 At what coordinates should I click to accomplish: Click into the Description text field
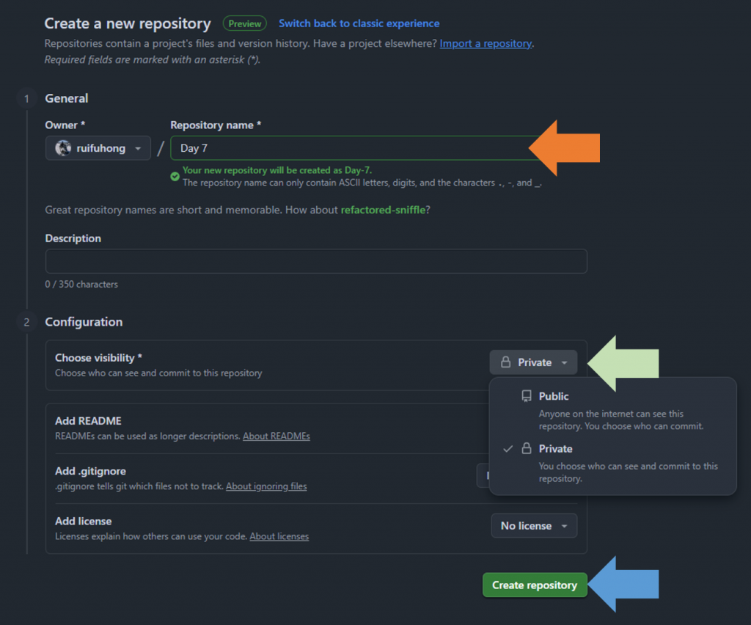[x=316, y=261]
